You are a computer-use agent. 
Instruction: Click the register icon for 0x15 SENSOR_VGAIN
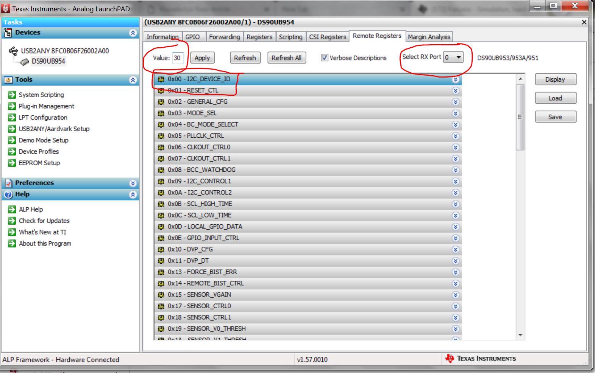pyautogui.click(x=161, y=295)
